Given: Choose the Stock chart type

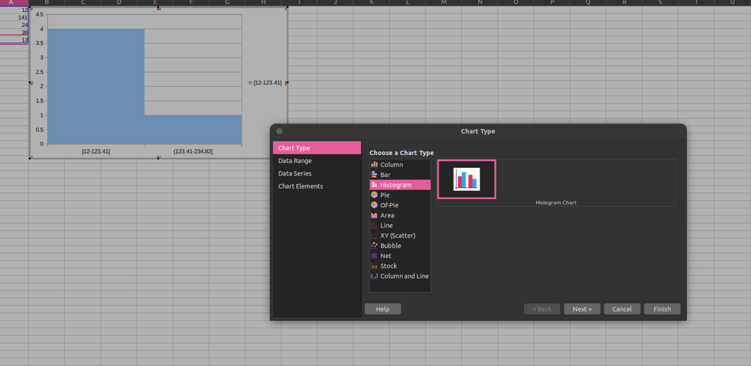Looking at the screenshot, I should tap(400, 266).
